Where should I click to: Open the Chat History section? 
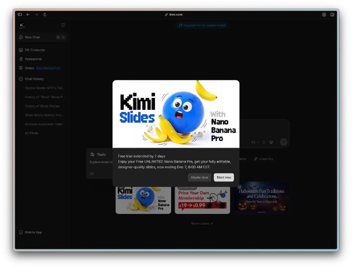coord(34,79)
